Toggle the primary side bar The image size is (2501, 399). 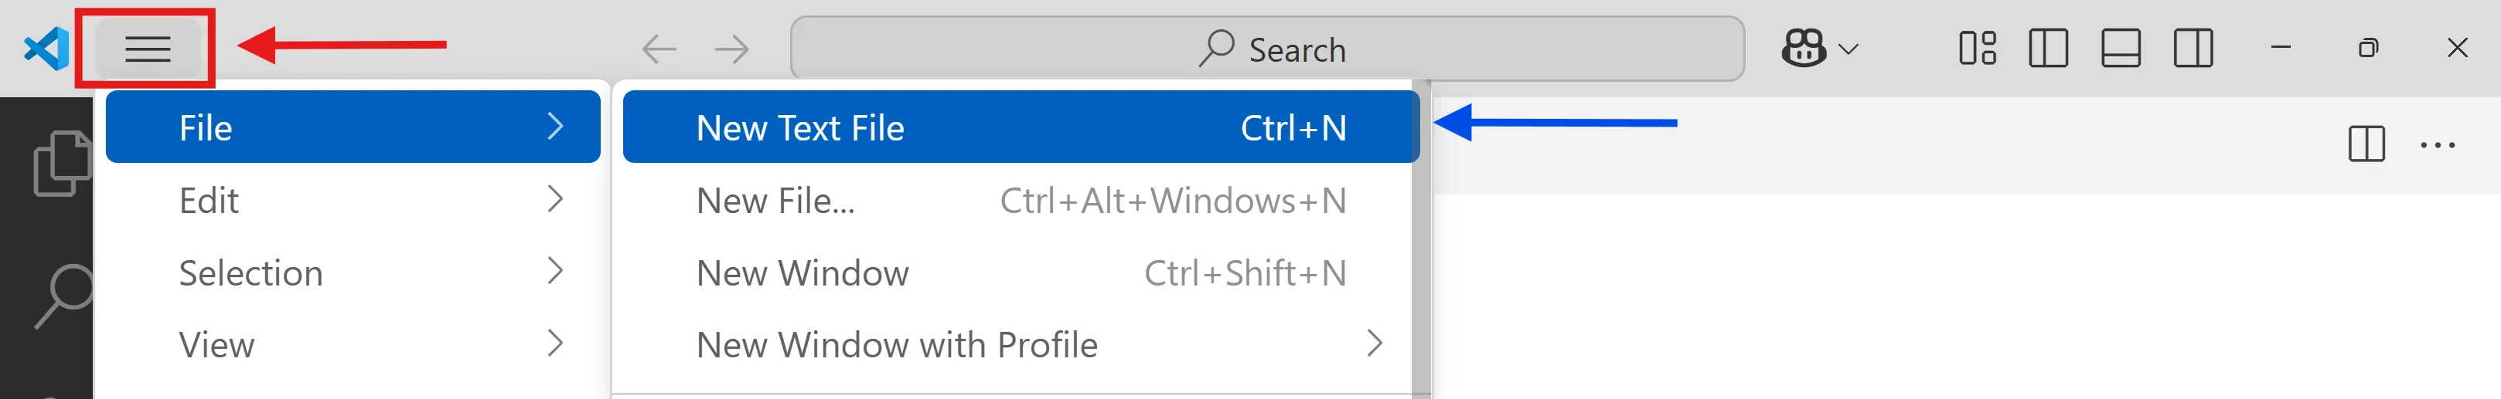coord(2049,49)
